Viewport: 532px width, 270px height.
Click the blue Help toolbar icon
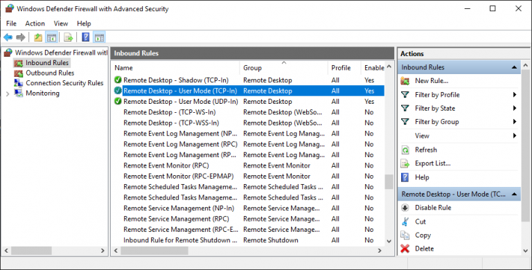[x=85, y=37]
